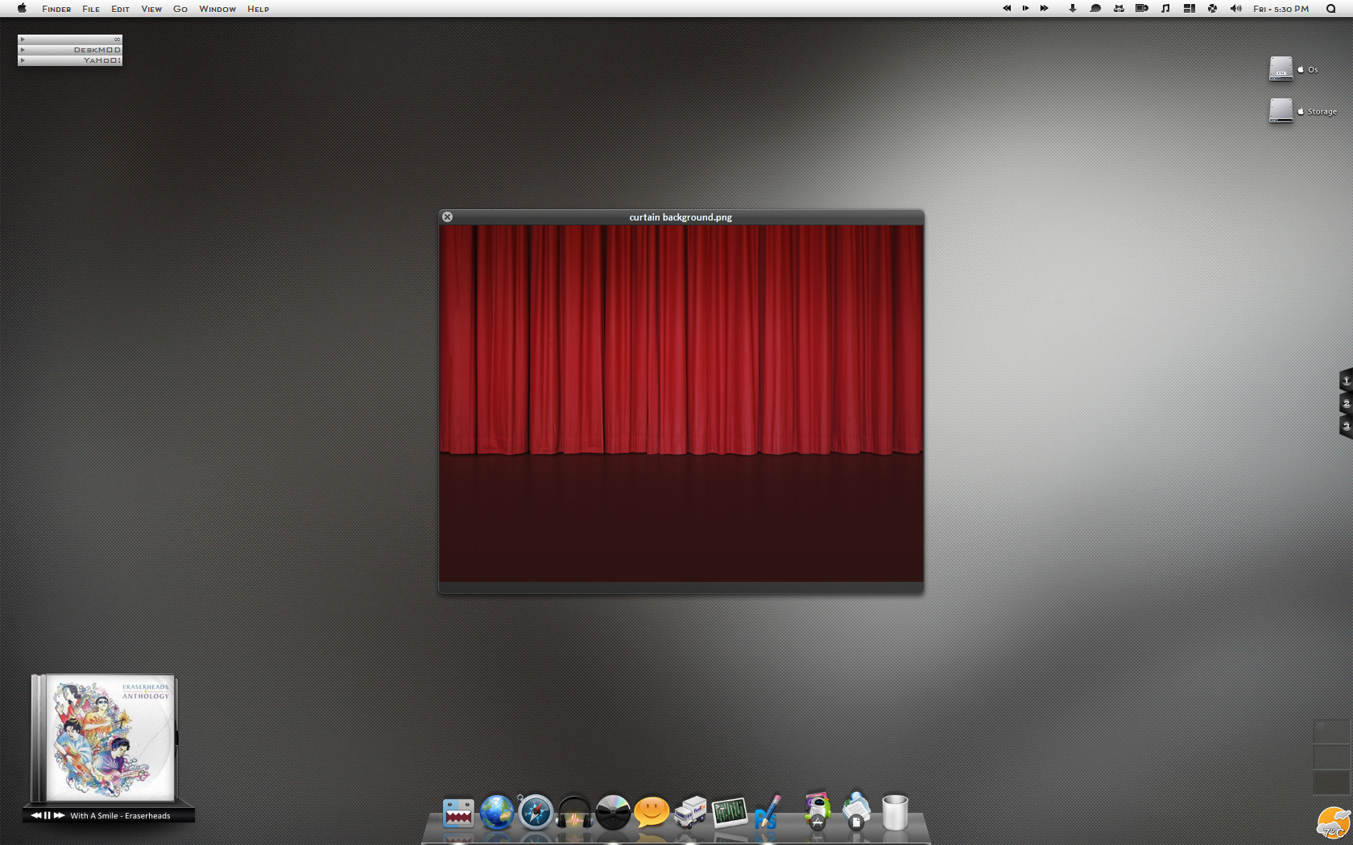This screenshot has width=1353, height=845.
Task: Open the Help menu
Action: pyautogui.click(x=258, y=9)
